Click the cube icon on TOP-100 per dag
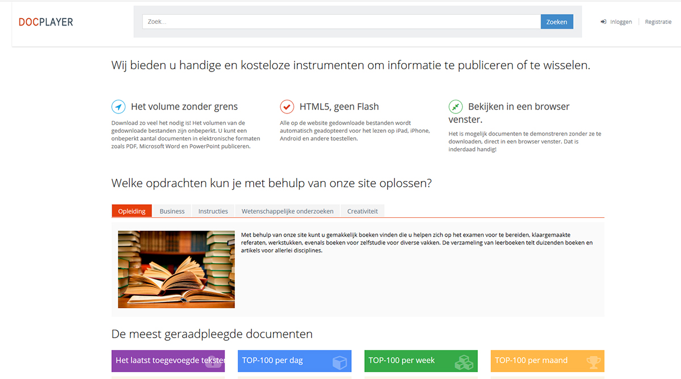The height and width of the screenshot is (379, 681). click(x=339, y=362)
